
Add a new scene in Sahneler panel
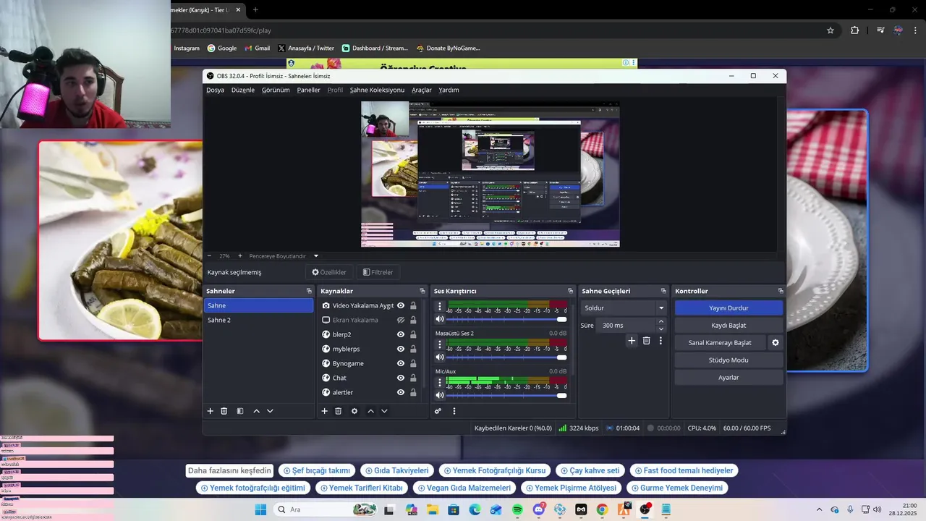pos(211,411)
